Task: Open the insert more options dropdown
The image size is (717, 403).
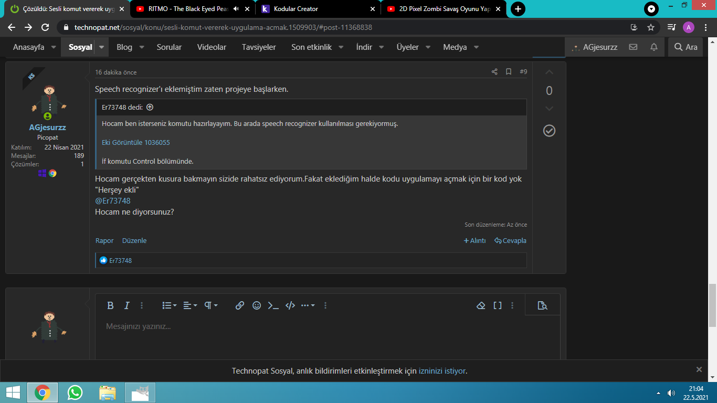Action: tap(308, 305)
